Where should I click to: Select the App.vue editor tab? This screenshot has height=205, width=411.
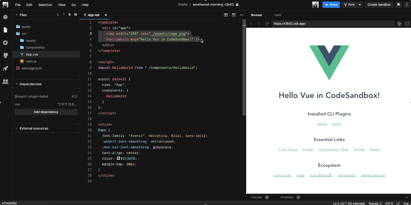(x=93, y=15)
